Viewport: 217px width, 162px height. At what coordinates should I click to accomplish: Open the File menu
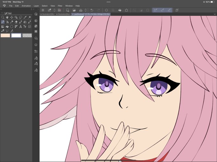pos(11,6)
